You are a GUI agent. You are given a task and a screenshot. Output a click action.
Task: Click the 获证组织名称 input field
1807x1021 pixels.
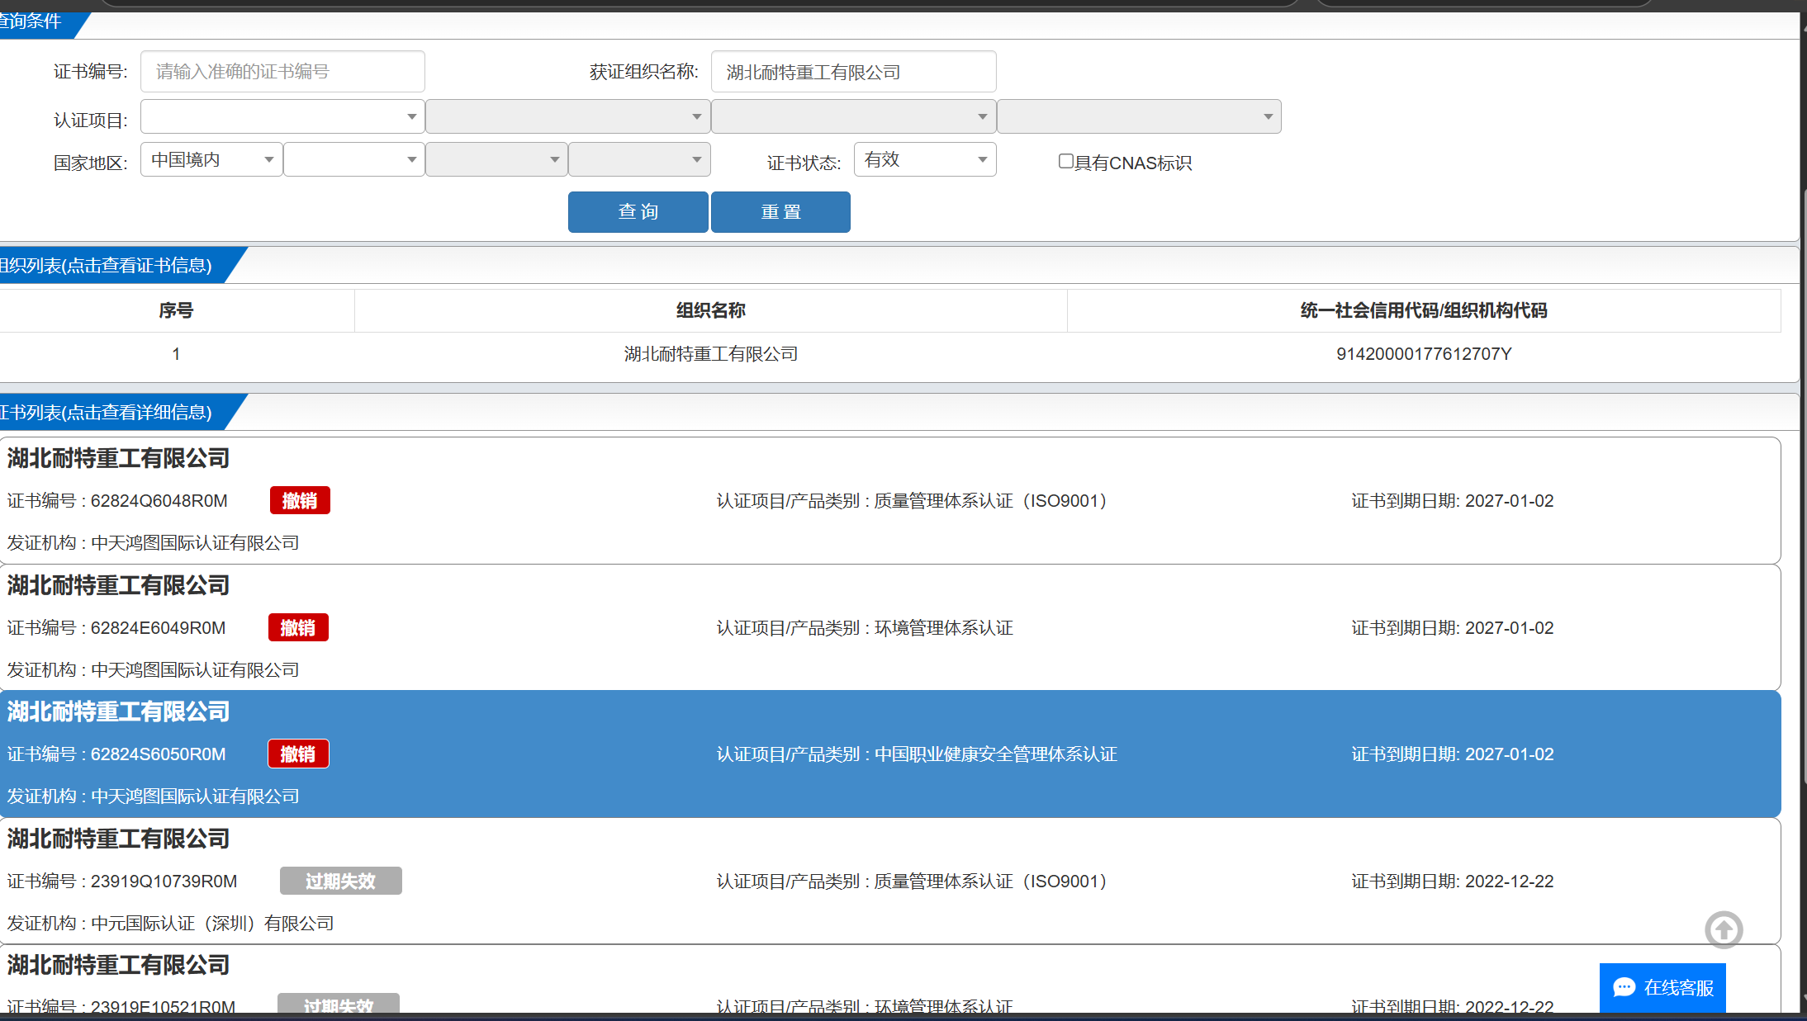coord(853,72)
